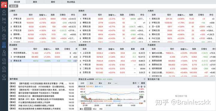This screenshot has height=111, width=216.
Task: Click the magnifier search icon in sidebar
Action: tap(4, 61)
